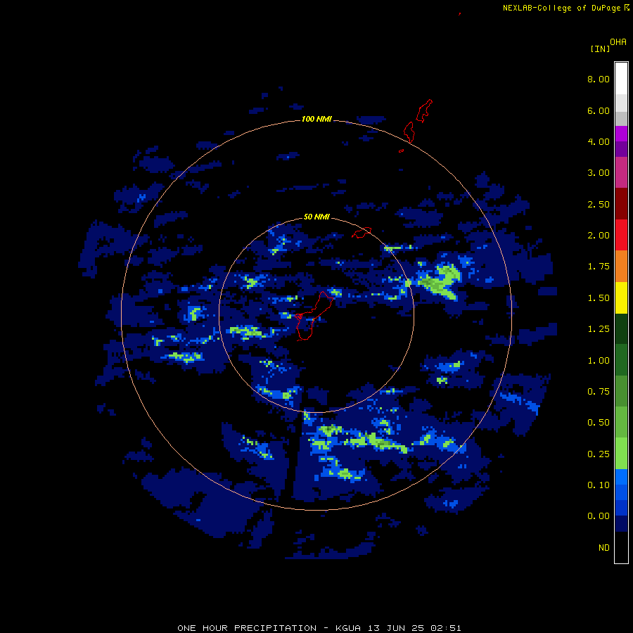The width and height of the screenshot is (633, 633).
Task: Click the 0.10 legend value
Action: [599, 485]
